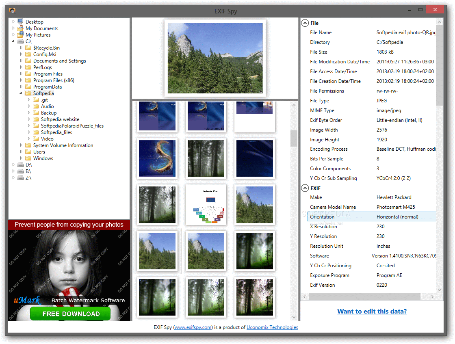
Task: Click the 'Prevent people from copying your photos' banner
Action: coord(69,225)
